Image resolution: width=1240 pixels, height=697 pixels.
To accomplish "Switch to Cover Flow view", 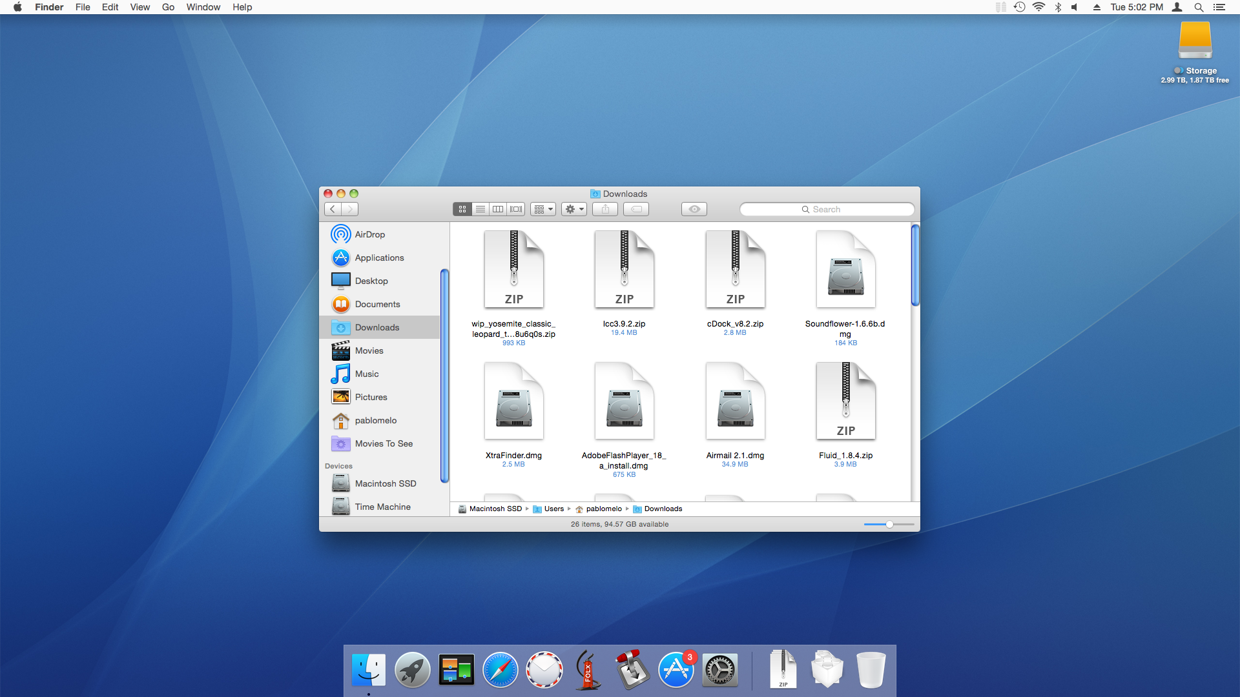I will 516,209.
